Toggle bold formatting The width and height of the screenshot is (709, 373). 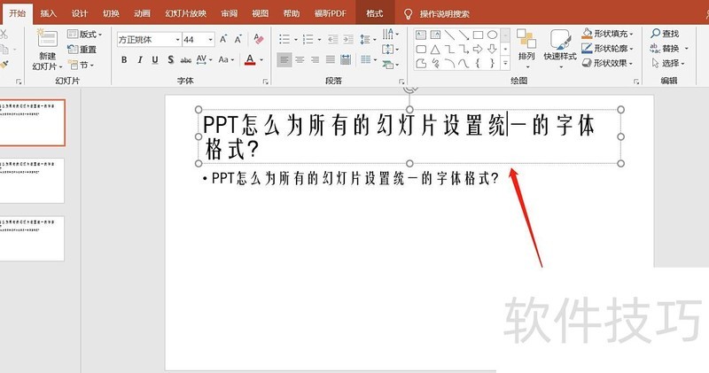pyautogui.click(x=124, y=60)
